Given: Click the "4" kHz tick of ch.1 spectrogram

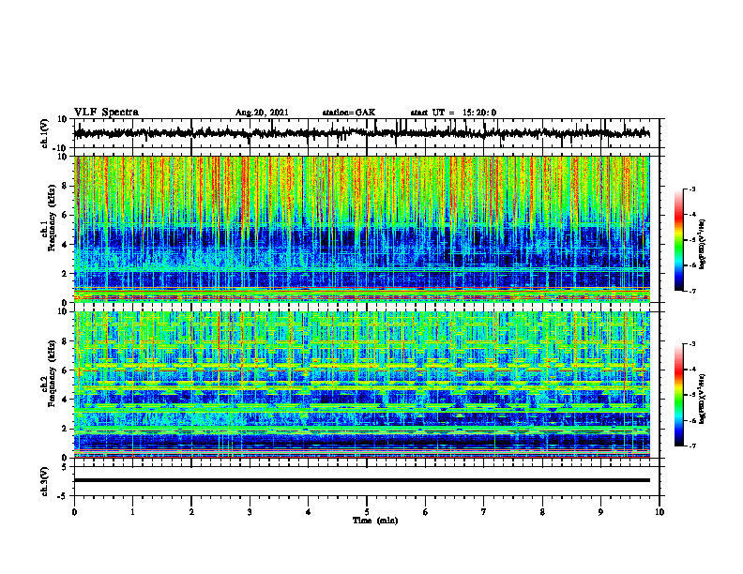Looking at the screenshot, I should (65, 245).
